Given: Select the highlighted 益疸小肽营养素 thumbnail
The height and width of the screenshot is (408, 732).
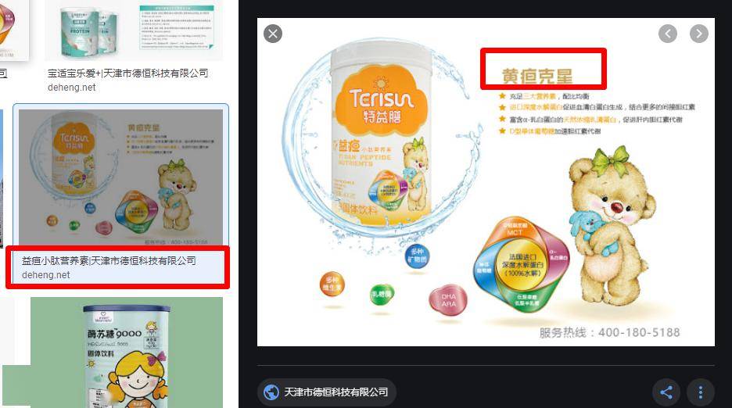Looking at the screenshot, I should (121, 177).
